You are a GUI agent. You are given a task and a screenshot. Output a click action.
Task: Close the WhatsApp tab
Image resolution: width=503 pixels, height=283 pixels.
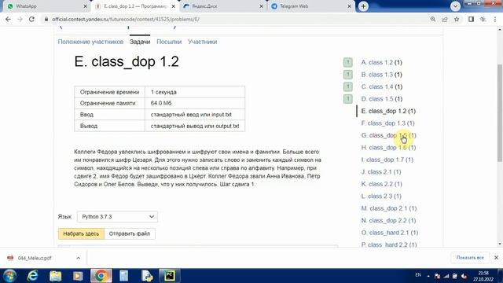[85, 6]
